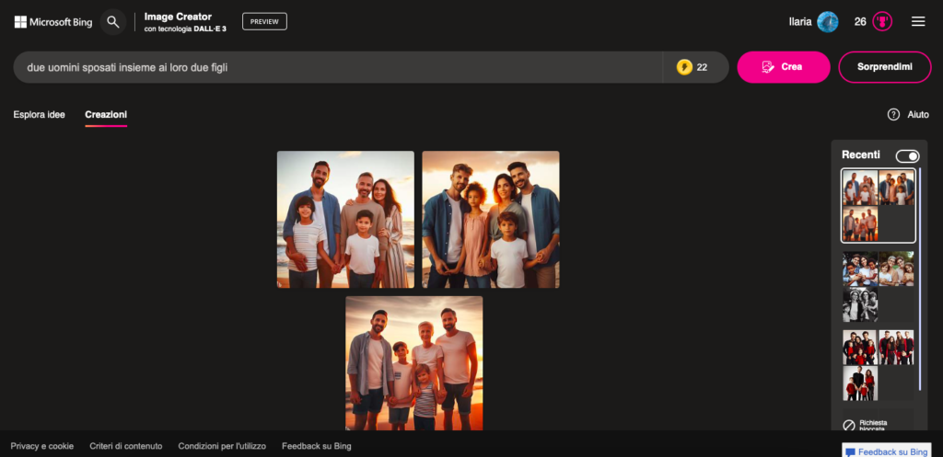Open Ilaria's profile avatar
Image resolution: width=943 pixels, height=457 pixels.
827,22
